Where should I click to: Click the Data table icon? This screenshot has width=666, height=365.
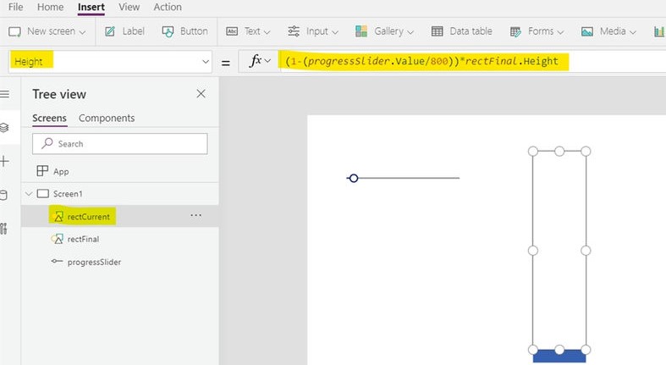tap(437, 31)
